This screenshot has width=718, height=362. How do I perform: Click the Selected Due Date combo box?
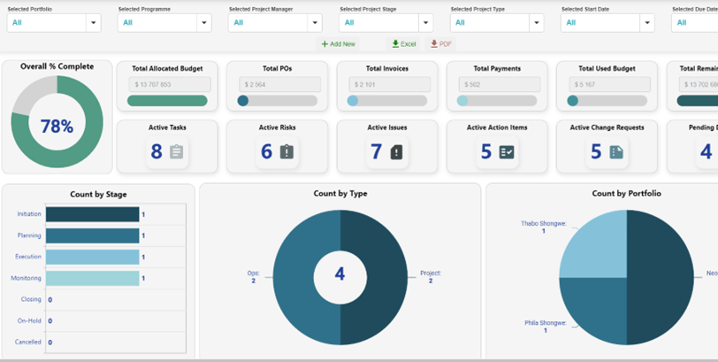(x=695, y=22)
